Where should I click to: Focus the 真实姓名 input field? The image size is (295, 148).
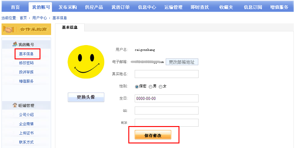pos(166,74)
